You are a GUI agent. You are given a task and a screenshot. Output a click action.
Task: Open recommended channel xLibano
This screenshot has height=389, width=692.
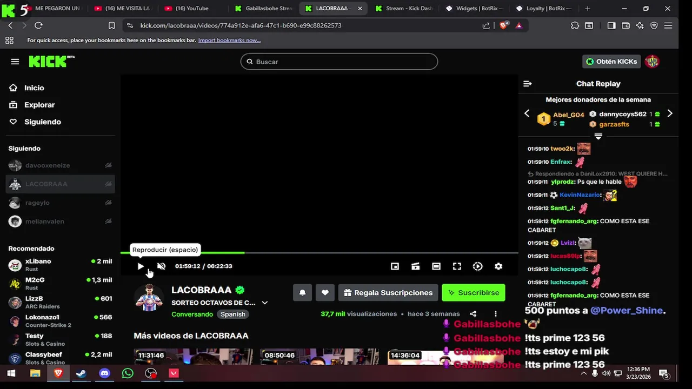(x=60, y=265)
